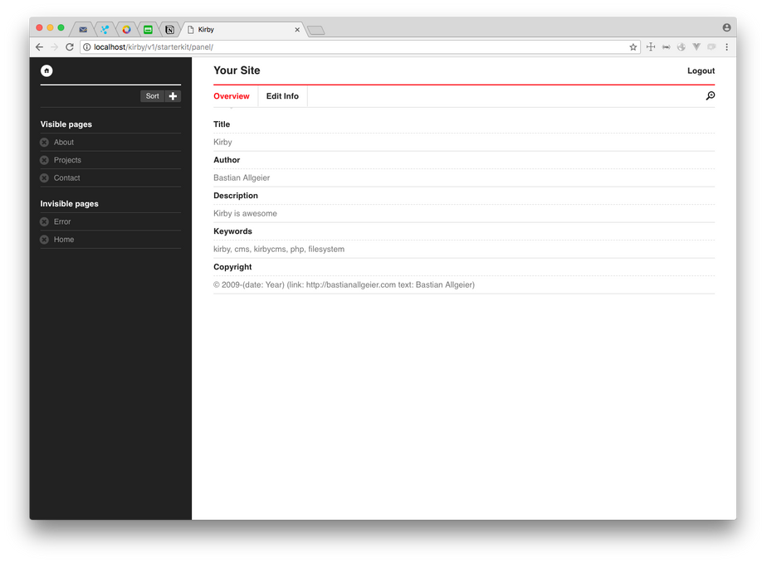
Task: Click the home icon in the dark sidebar
Action: 46,70
